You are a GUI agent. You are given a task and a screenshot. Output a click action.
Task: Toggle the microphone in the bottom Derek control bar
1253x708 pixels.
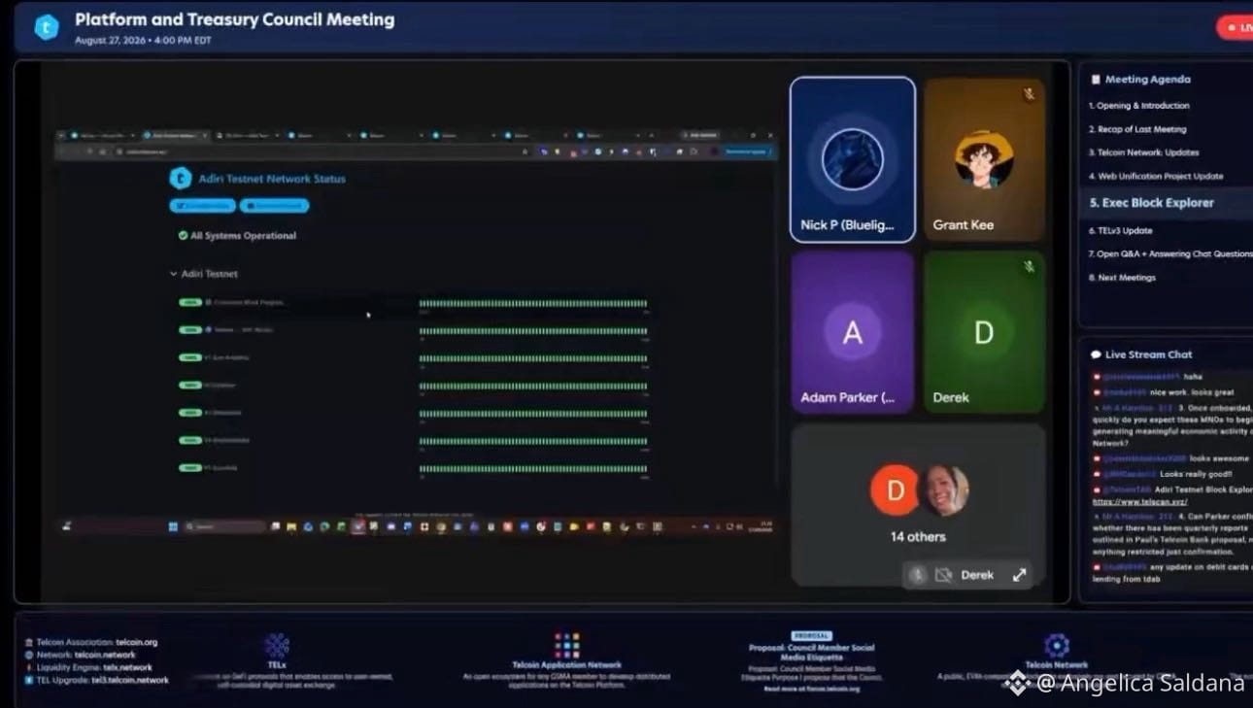point(917,575)
